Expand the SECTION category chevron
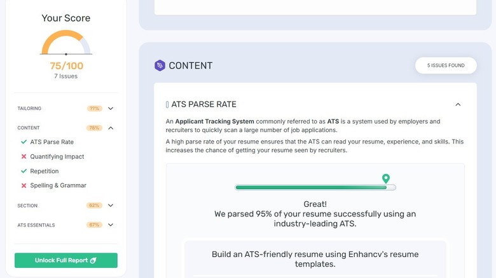Image resolution: width=496 pixels, height=278 pixels. (x=111, y=206)
